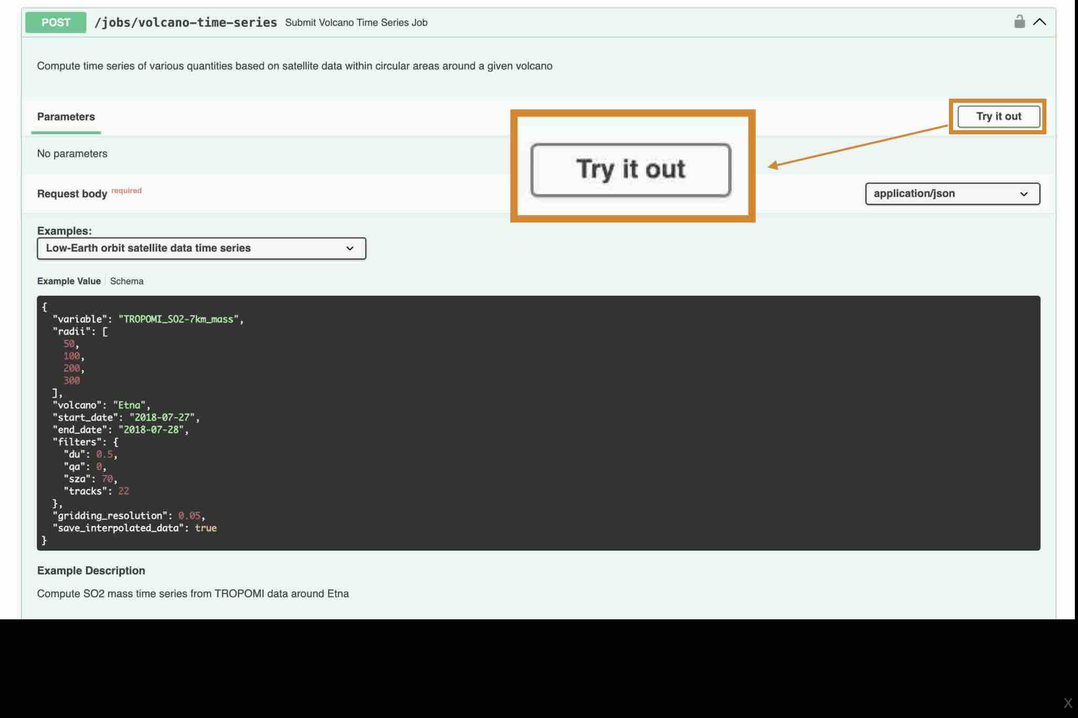Open the application/json content type dropdown
1078x718 pixels.
tap(952, 194)
